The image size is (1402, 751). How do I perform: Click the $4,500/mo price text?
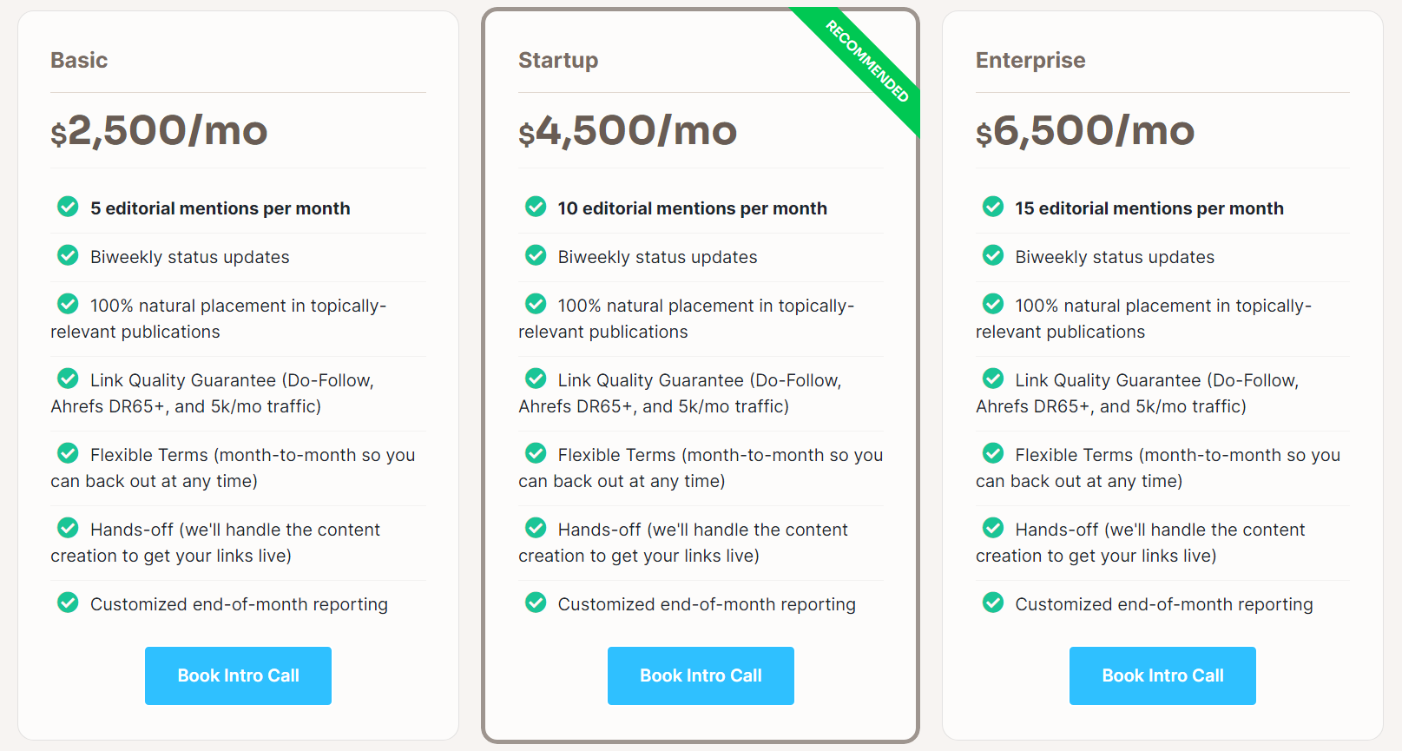(628, 131)
